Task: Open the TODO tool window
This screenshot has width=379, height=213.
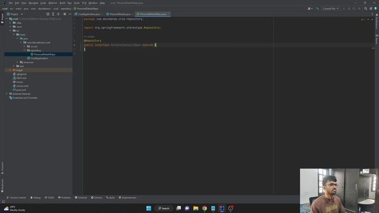Action: (x=49, y=198)
